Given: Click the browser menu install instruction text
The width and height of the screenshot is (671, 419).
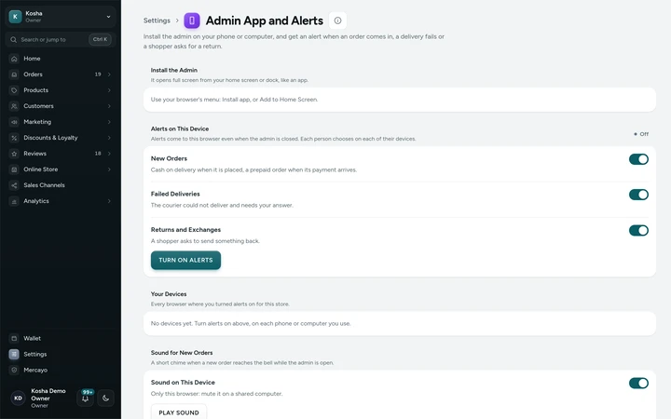Looking at the screenshot, I should (x=234, y=100).
